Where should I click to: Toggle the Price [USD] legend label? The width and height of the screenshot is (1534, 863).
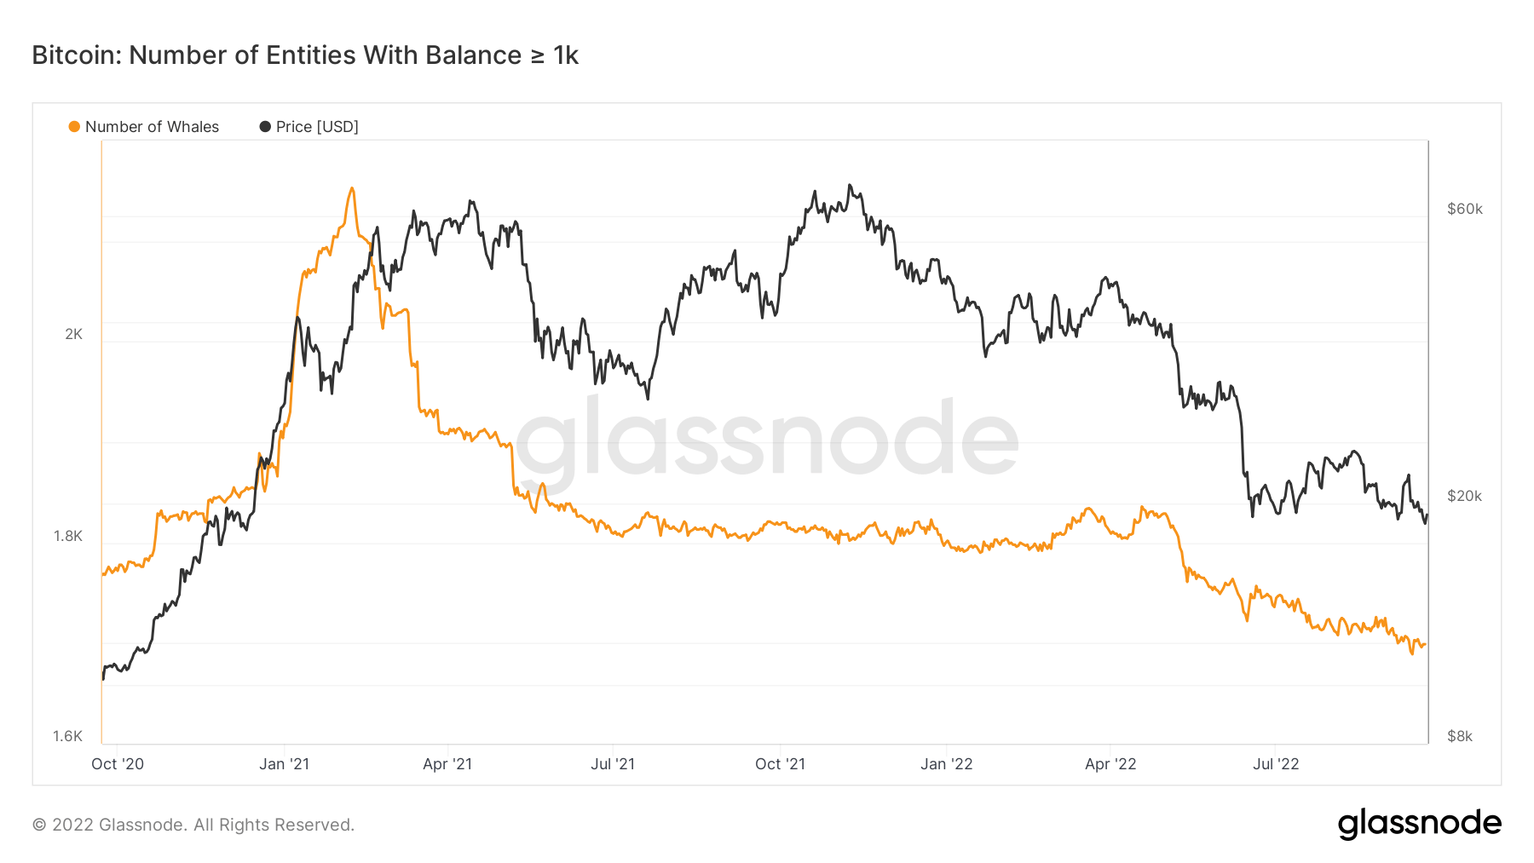coord(317,127)
